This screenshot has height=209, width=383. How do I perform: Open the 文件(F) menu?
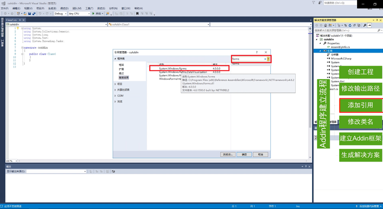point(4,8)
